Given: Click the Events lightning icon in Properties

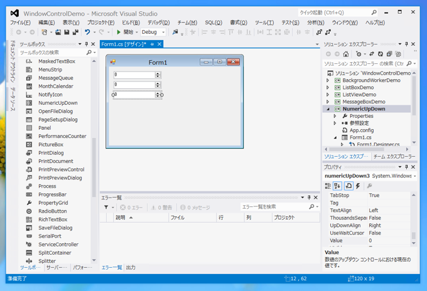Looking at the screenshot, I should (358, 186).
